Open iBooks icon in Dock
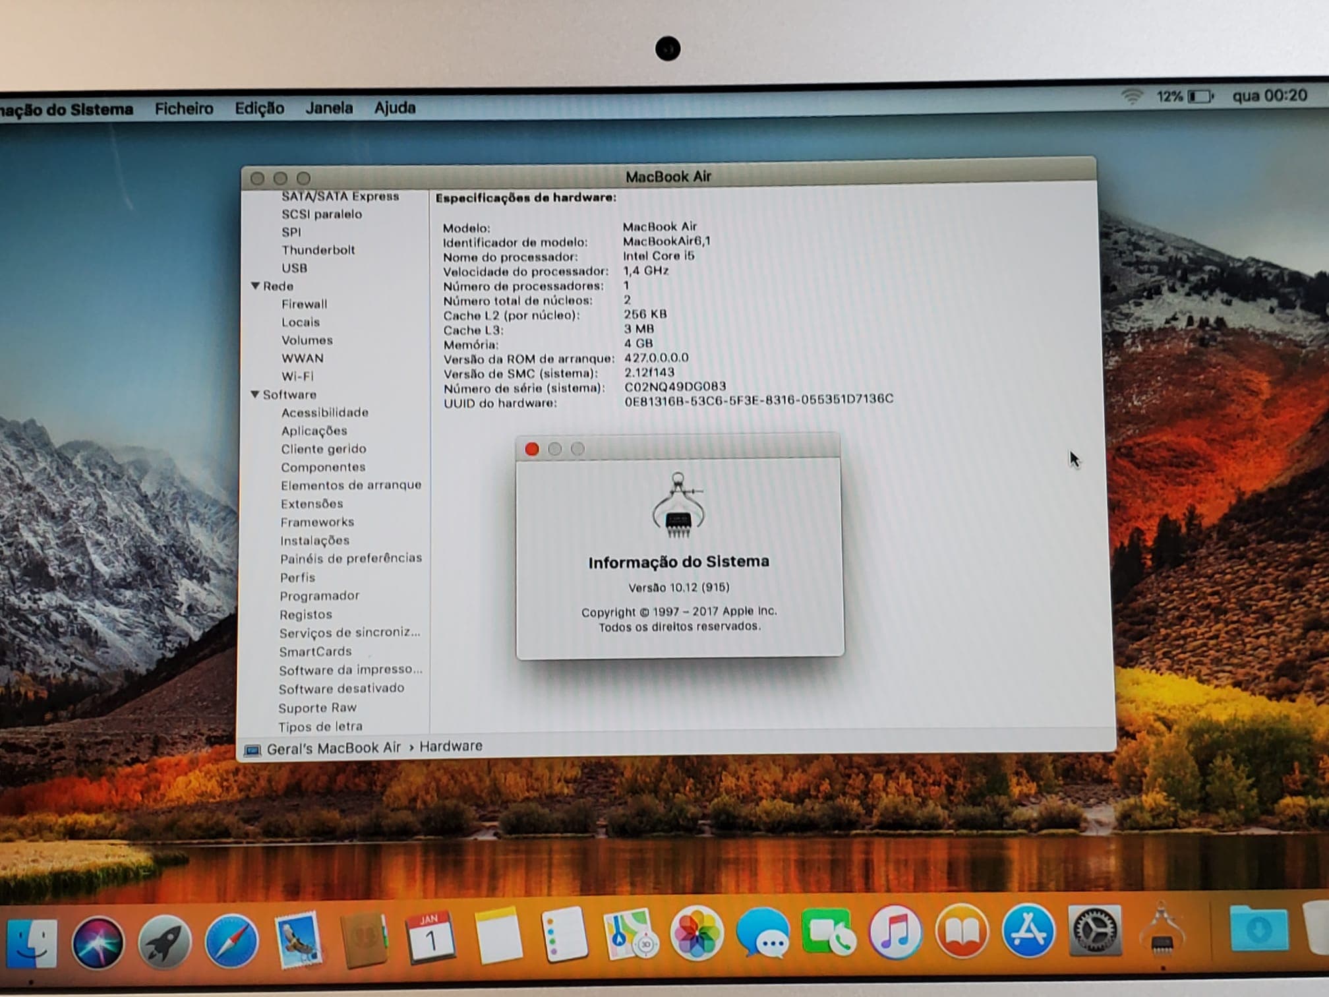 pos(962,930)
